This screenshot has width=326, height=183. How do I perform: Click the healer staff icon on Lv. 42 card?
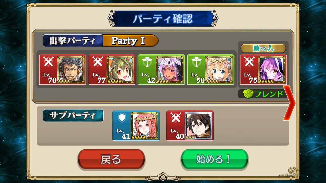pos(147,62)
